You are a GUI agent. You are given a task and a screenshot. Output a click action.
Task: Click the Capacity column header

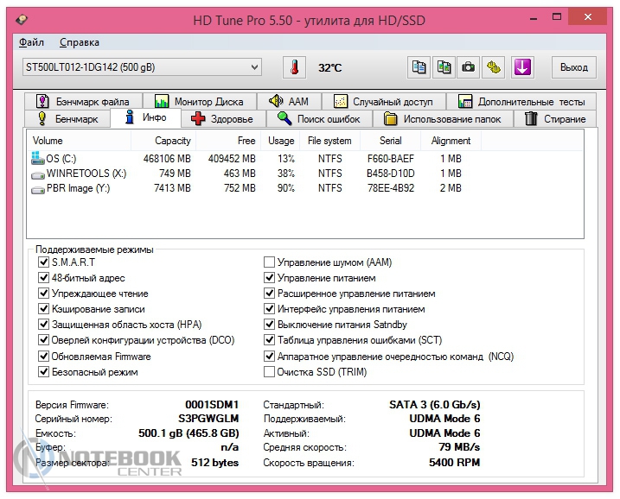pyautogui.click(x=163, y=141)
